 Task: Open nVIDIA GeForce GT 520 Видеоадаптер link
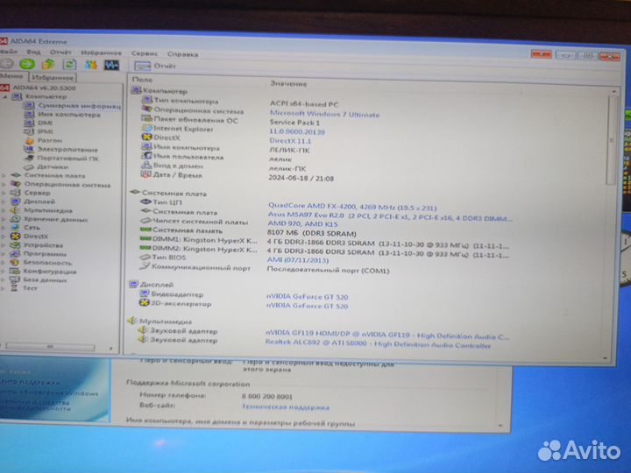(x=307, y=297)
